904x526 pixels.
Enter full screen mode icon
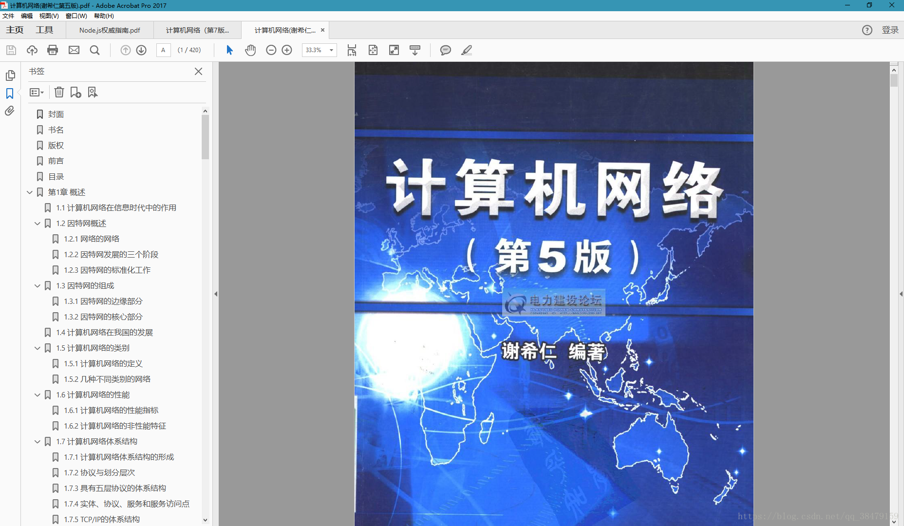394,50
